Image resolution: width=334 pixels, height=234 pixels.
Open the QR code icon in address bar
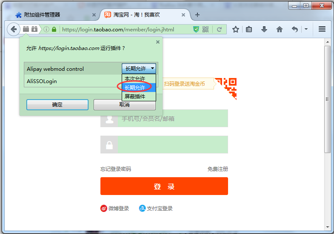tap(206, 29)
